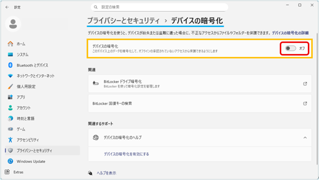Go to ネットワークとインターネット settings
Screen dimensions: 319x180
point(36,76)
